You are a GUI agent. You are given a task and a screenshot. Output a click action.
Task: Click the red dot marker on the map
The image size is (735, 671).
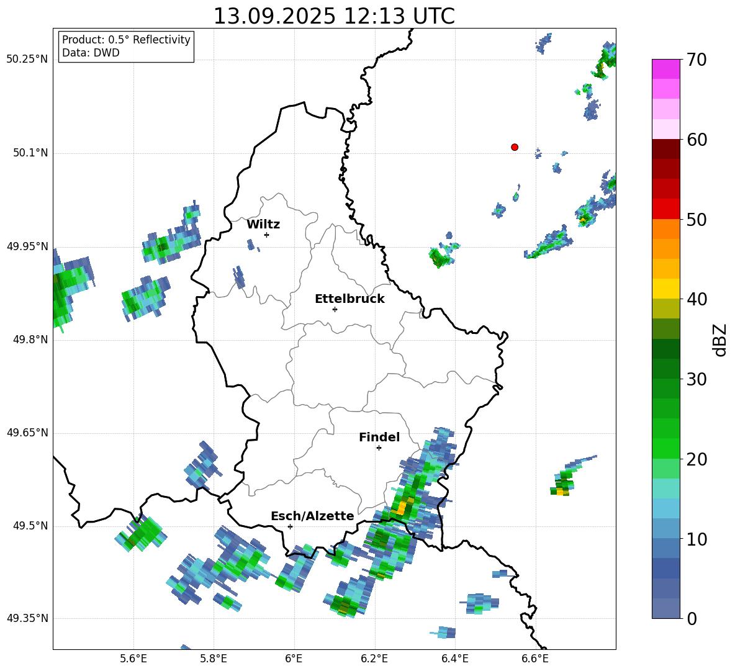(515, 147)
